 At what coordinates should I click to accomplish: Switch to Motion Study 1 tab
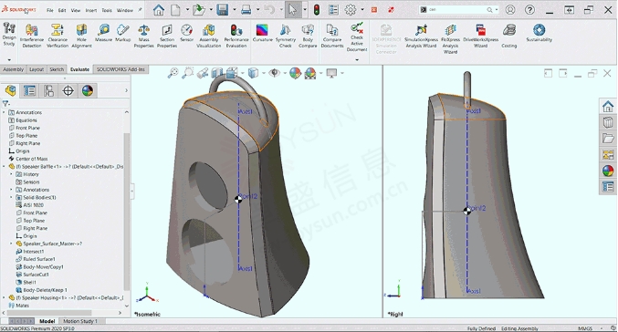[x=80, y=321]
